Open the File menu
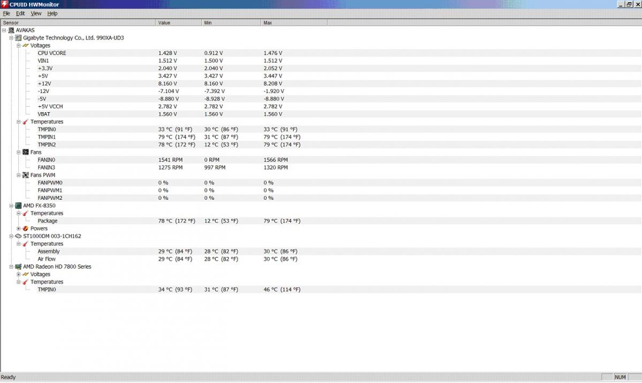642x383 pixels. coord(6,13)
